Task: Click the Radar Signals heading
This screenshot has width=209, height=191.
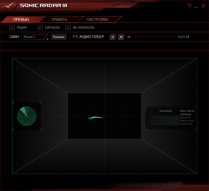Action: coord(187,111)
